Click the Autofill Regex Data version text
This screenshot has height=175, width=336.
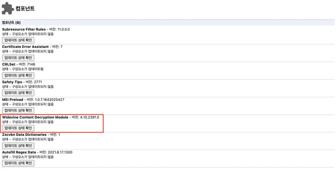tap(56, 152)
